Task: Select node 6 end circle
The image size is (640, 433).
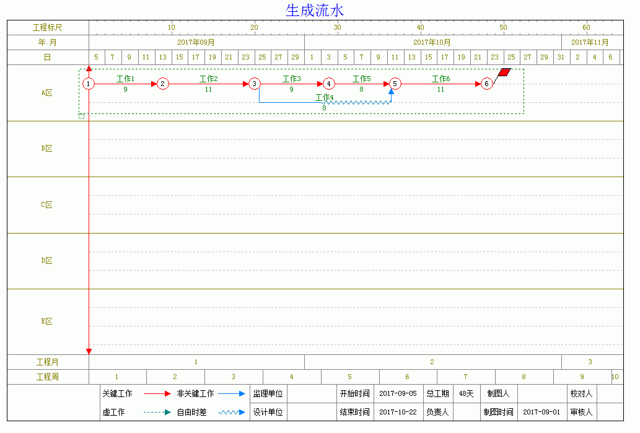Action: 486,84
